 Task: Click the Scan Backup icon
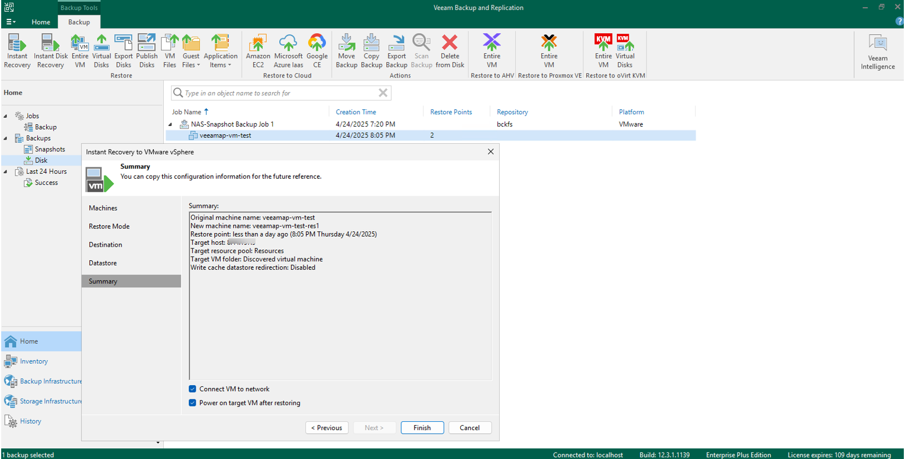click(422, 51)
